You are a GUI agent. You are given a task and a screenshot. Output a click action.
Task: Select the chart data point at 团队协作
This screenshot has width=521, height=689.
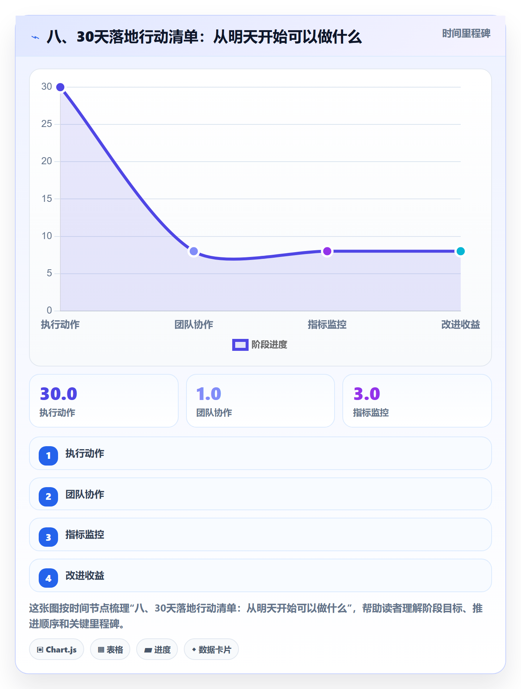[194, 251]
